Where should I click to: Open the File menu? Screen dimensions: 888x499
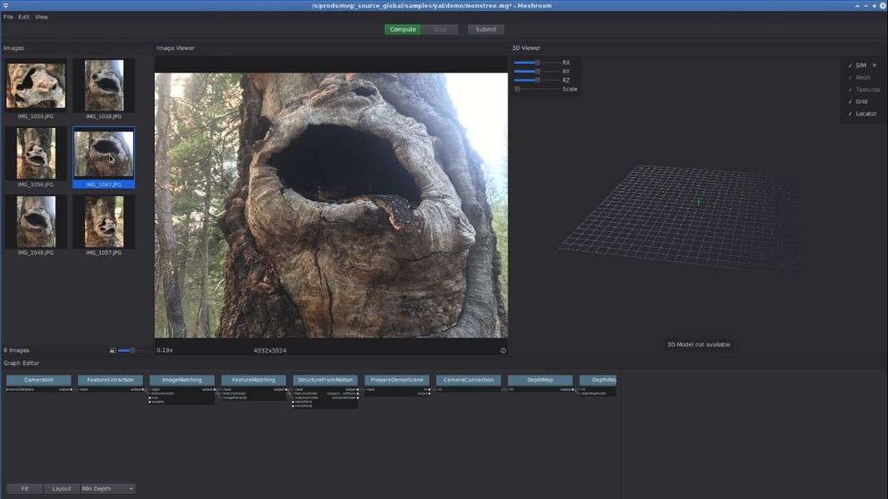click(8, 17)
